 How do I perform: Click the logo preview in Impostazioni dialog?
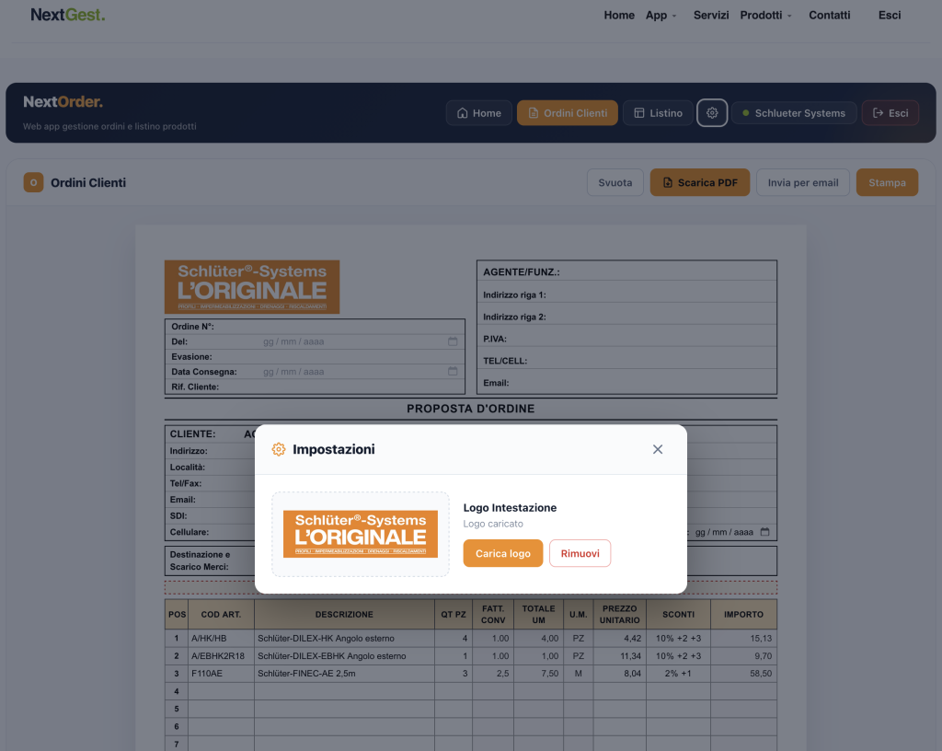click(x=361, y=534)
